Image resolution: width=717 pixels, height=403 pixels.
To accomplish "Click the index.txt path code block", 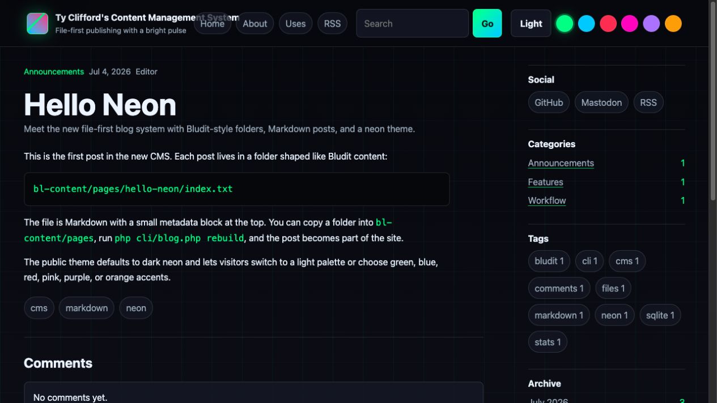I will click(236, 189).
